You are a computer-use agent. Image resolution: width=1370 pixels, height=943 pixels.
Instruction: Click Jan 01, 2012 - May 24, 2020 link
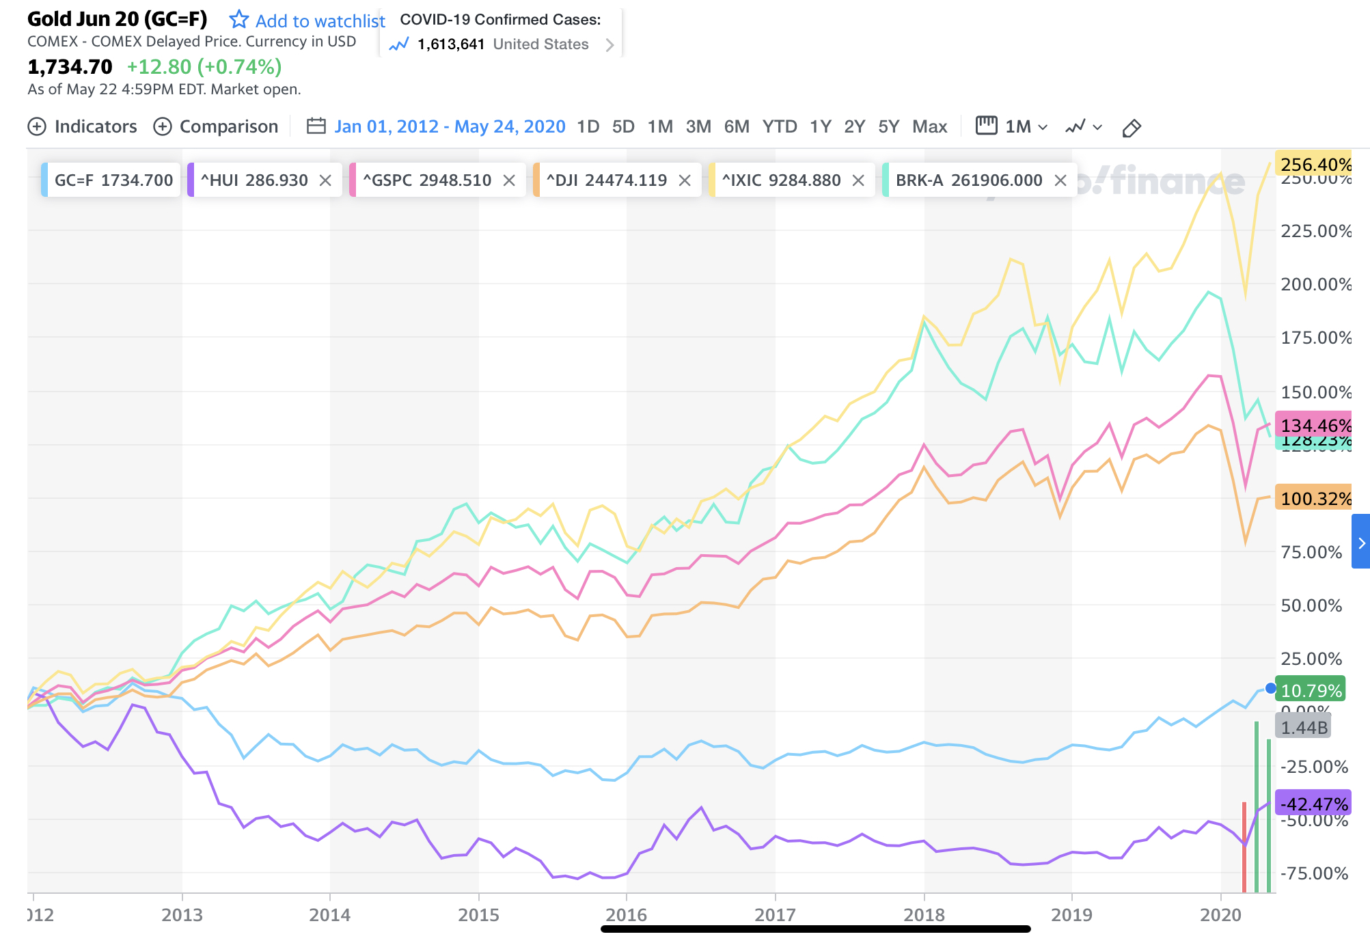click(x=450, y=127)
